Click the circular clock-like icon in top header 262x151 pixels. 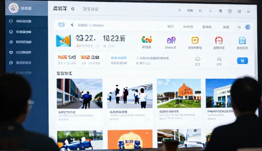(230, 11)
